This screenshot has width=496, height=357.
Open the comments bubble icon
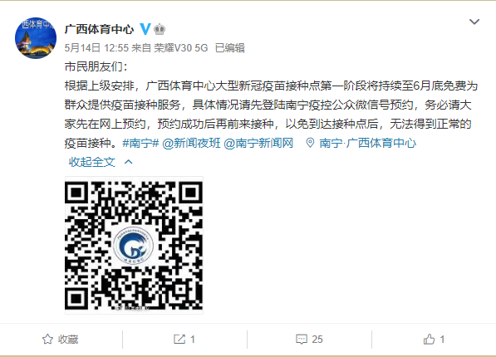tap(301, 340)
